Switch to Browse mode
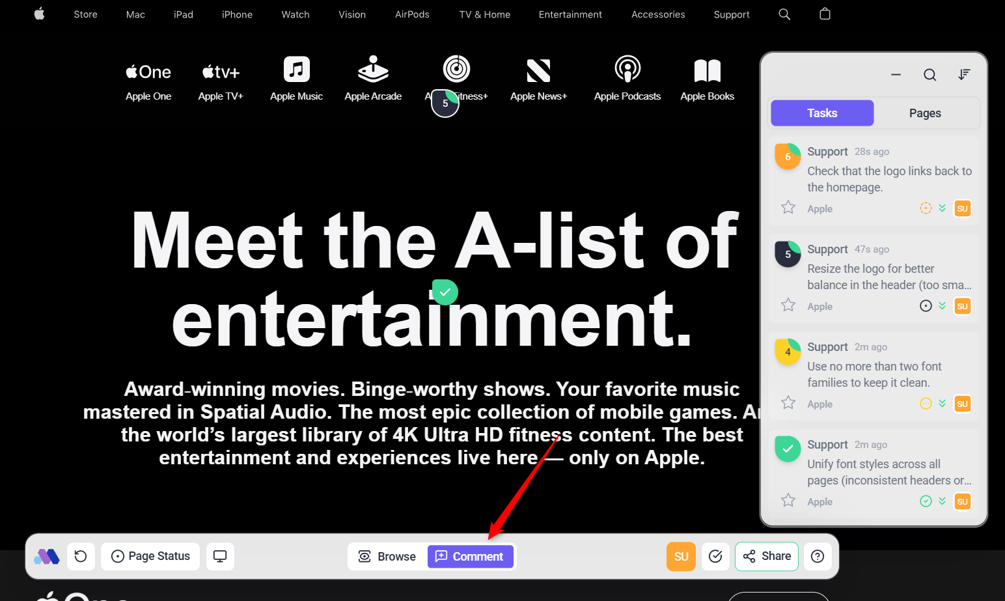This screenshot has height=601, width=1005. (x=387, y=557)
